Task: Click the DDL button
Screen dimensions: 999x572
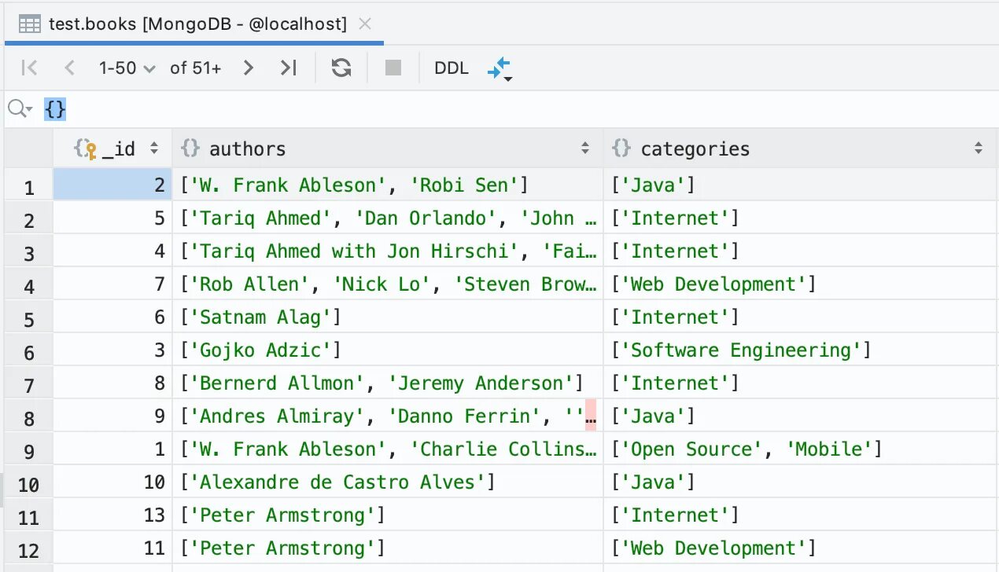Action: tap(452, 68)
